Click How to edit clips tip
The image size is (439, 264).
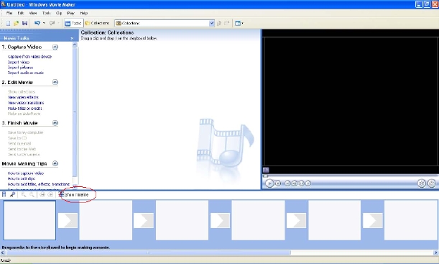click(22, 179)
